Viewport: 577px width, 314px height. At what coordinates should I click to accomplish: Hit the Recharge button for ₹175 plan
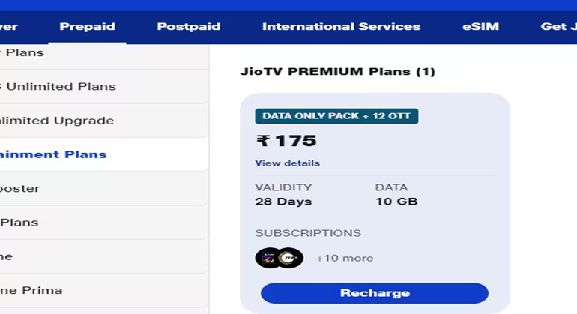pyautogui.click(x=375, y=293)
